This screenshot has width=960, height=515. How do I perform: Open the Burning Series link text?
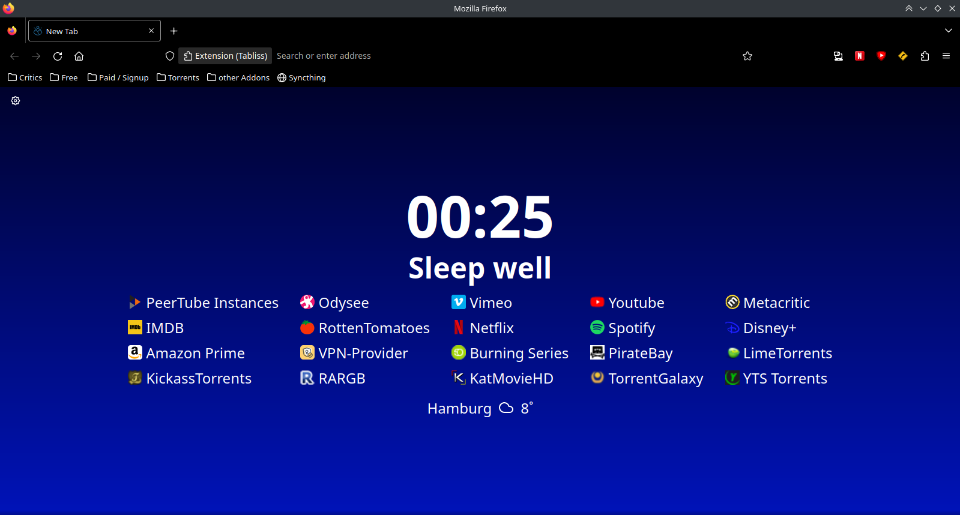click(x=519, y=353)
